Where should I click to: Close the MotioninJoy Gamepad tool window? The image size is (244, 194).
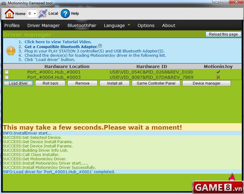pos(236,2)
